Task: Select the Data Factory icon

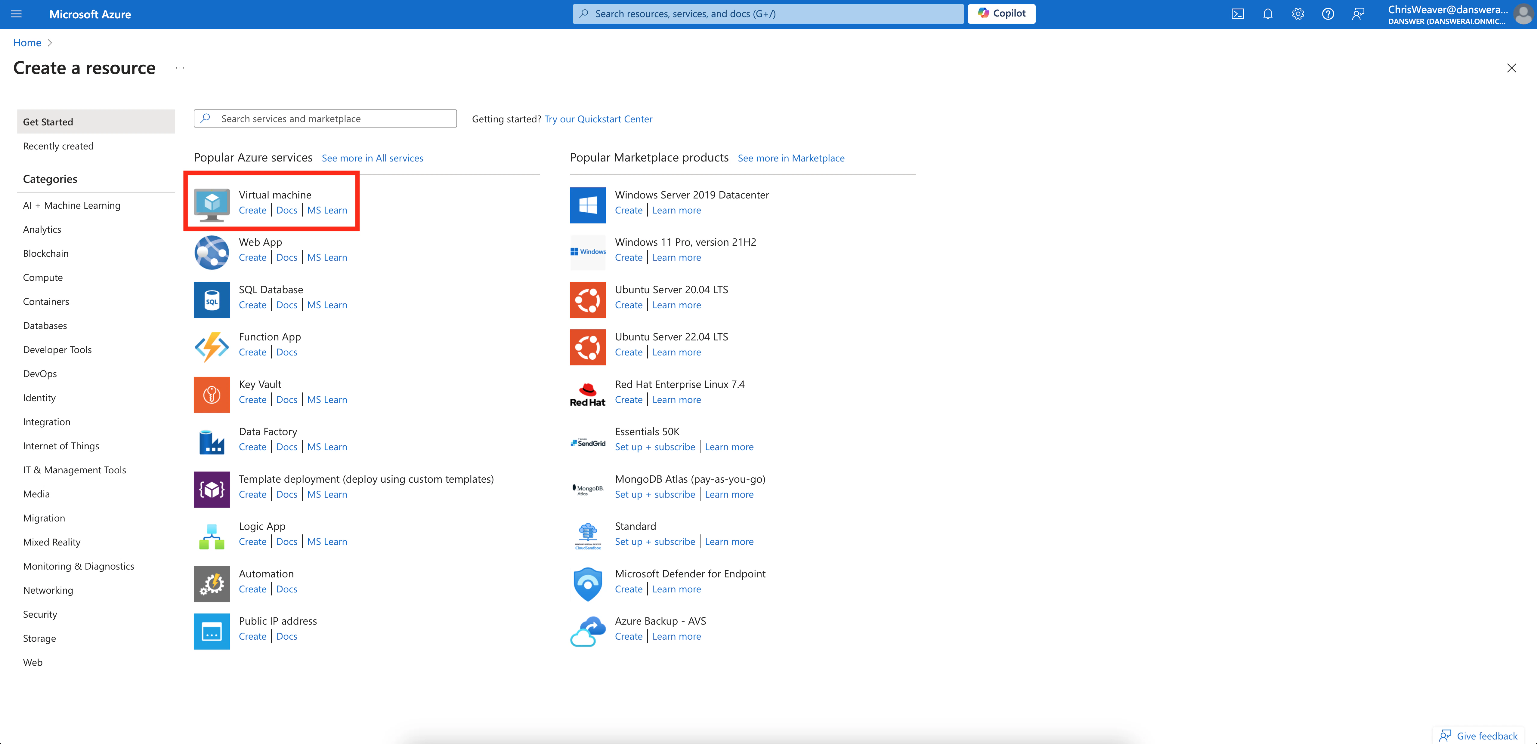Action: [x=211, y=441]
